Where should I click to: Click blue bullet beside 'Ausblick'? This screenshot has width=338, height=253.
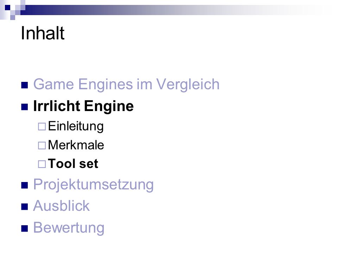tap(25, 207)
